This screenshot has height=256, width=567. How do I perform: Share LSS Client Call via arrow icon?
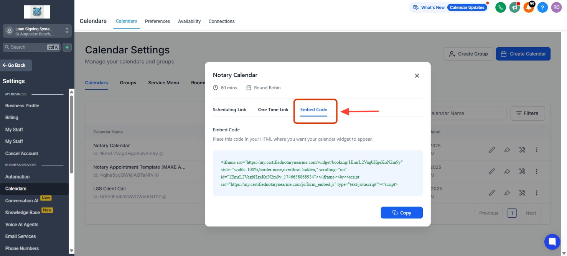tap(507, 193)
